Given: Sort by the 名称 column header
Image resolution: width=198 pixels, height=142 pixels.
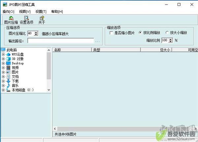Looking at the screenshot, I should (x=72, y=50).
